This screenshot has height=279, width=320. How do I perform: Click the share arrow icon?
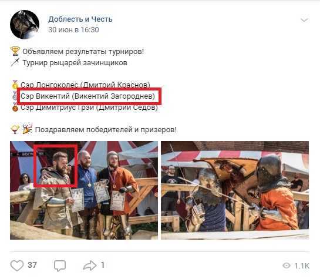tap(90, 265)
